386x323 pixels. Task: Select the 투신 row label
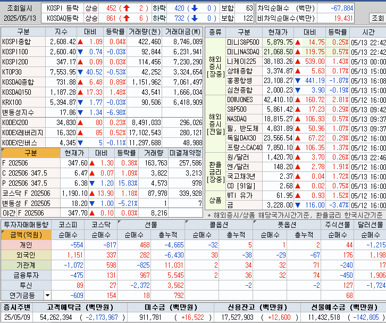point(26,285)
